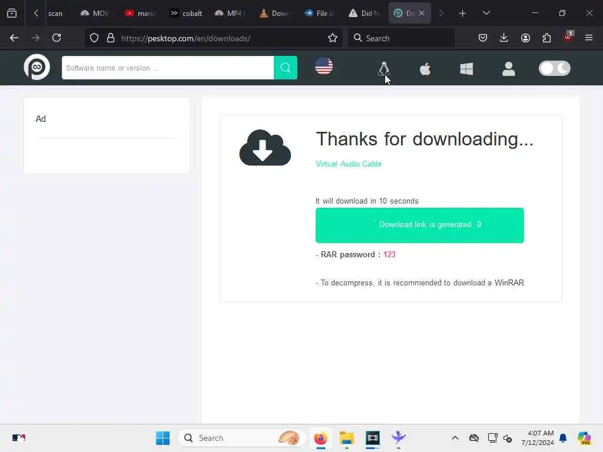
Task: Click the browser forward arrow
Action: point(35,38)
